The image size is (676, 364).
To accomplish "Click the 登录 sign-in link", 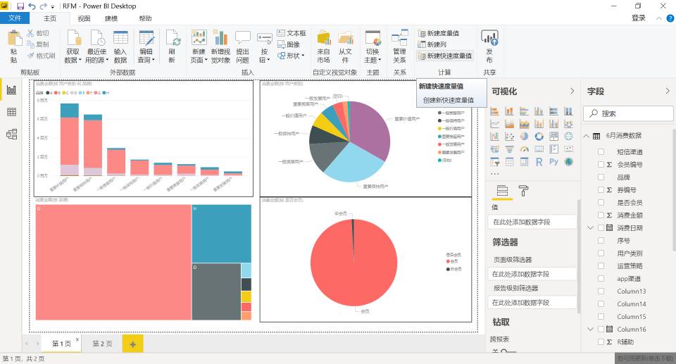I will [x=639, y=18].
